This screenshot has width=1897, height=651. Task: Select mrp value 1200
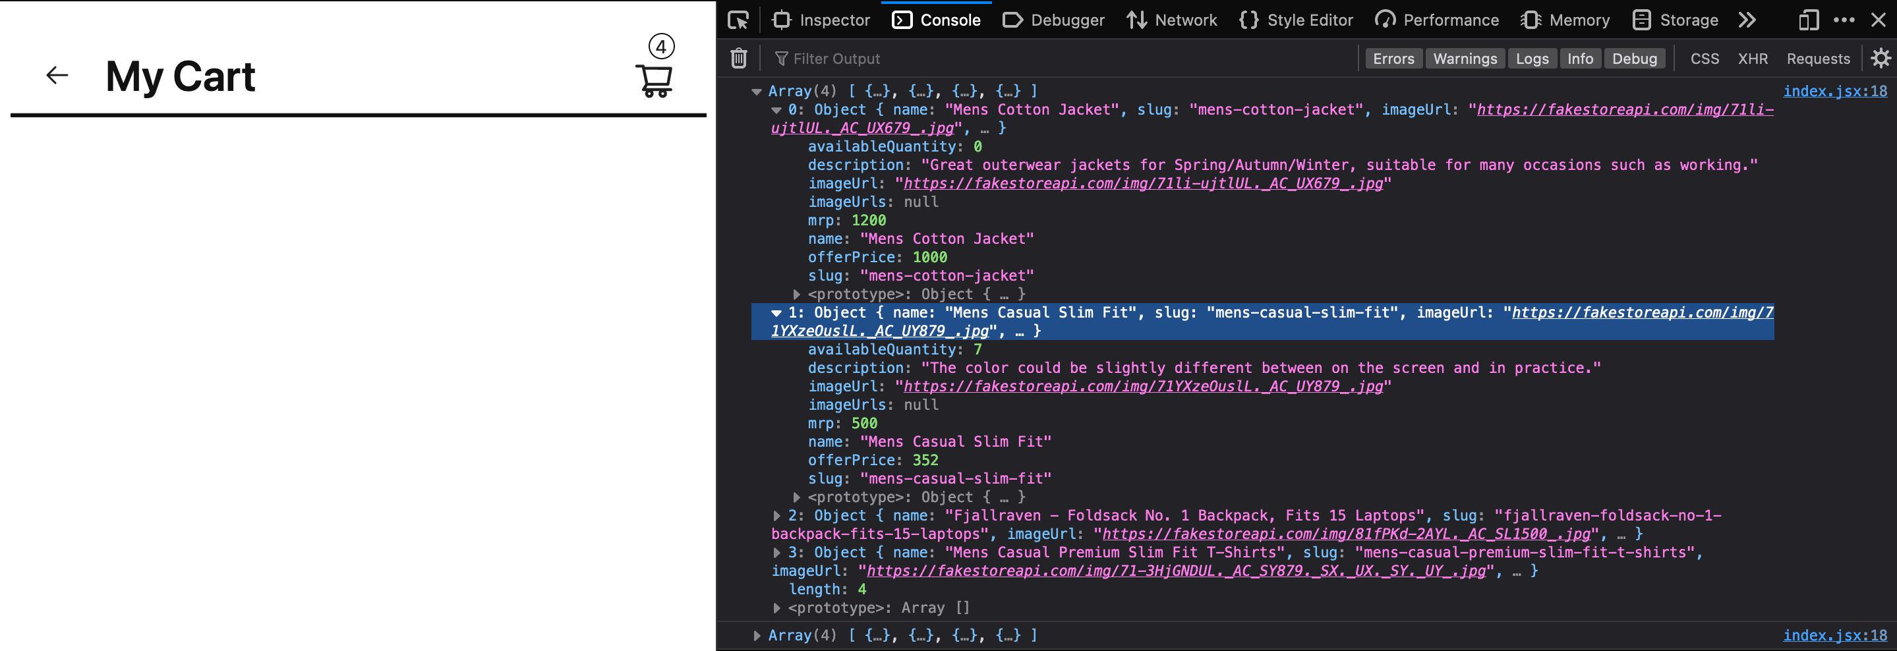[x=868, y=220]
